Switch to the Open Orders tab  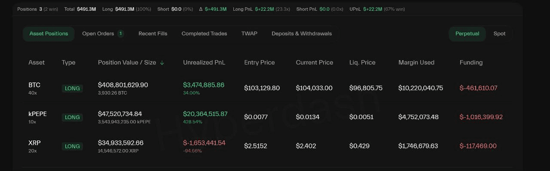(98, 34)
